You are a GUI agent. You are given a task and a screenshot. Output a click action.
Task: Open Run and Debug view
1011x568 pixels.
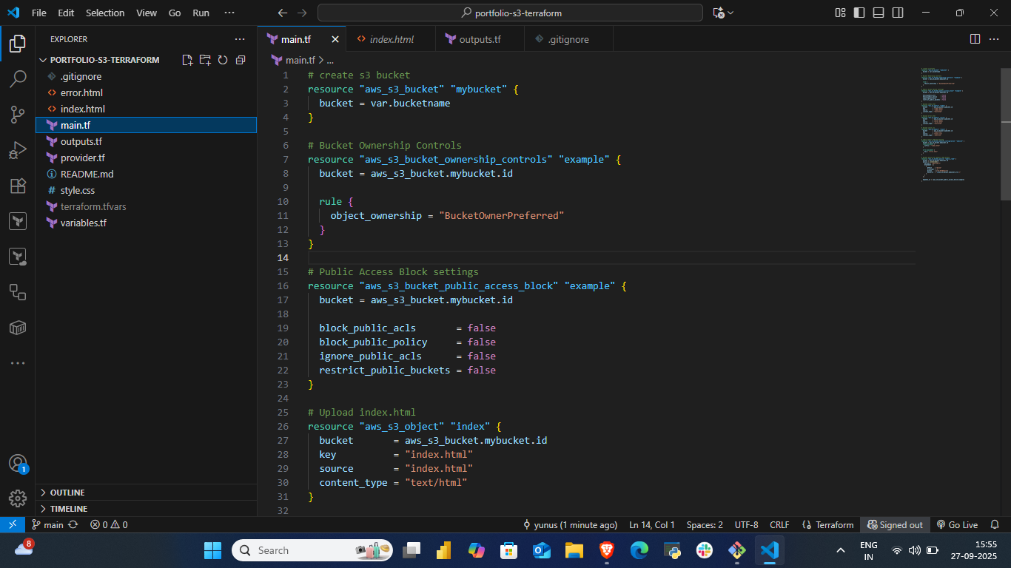click(18, 150)
